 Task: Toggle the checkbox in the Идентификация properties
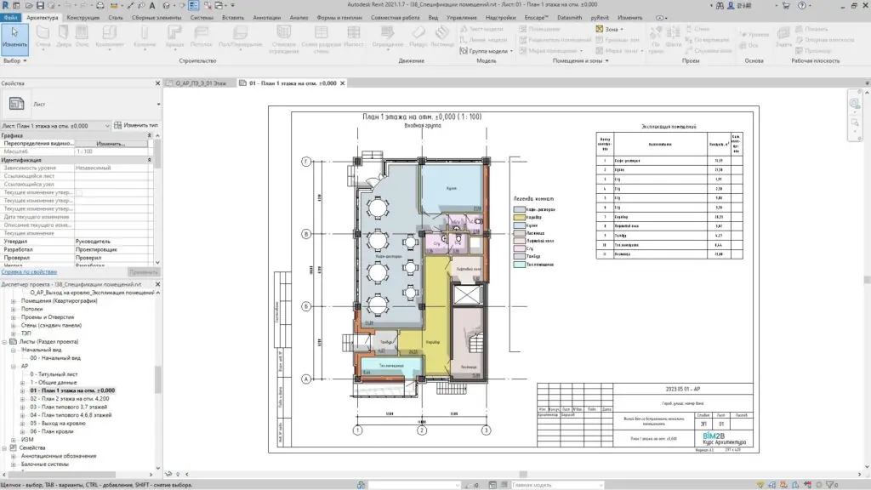[80, 193]
